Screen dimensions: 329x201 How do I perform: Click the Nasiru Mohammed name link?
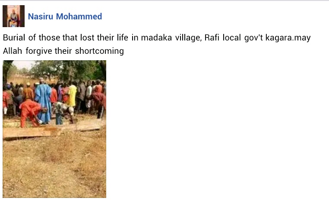coord(65,16)
